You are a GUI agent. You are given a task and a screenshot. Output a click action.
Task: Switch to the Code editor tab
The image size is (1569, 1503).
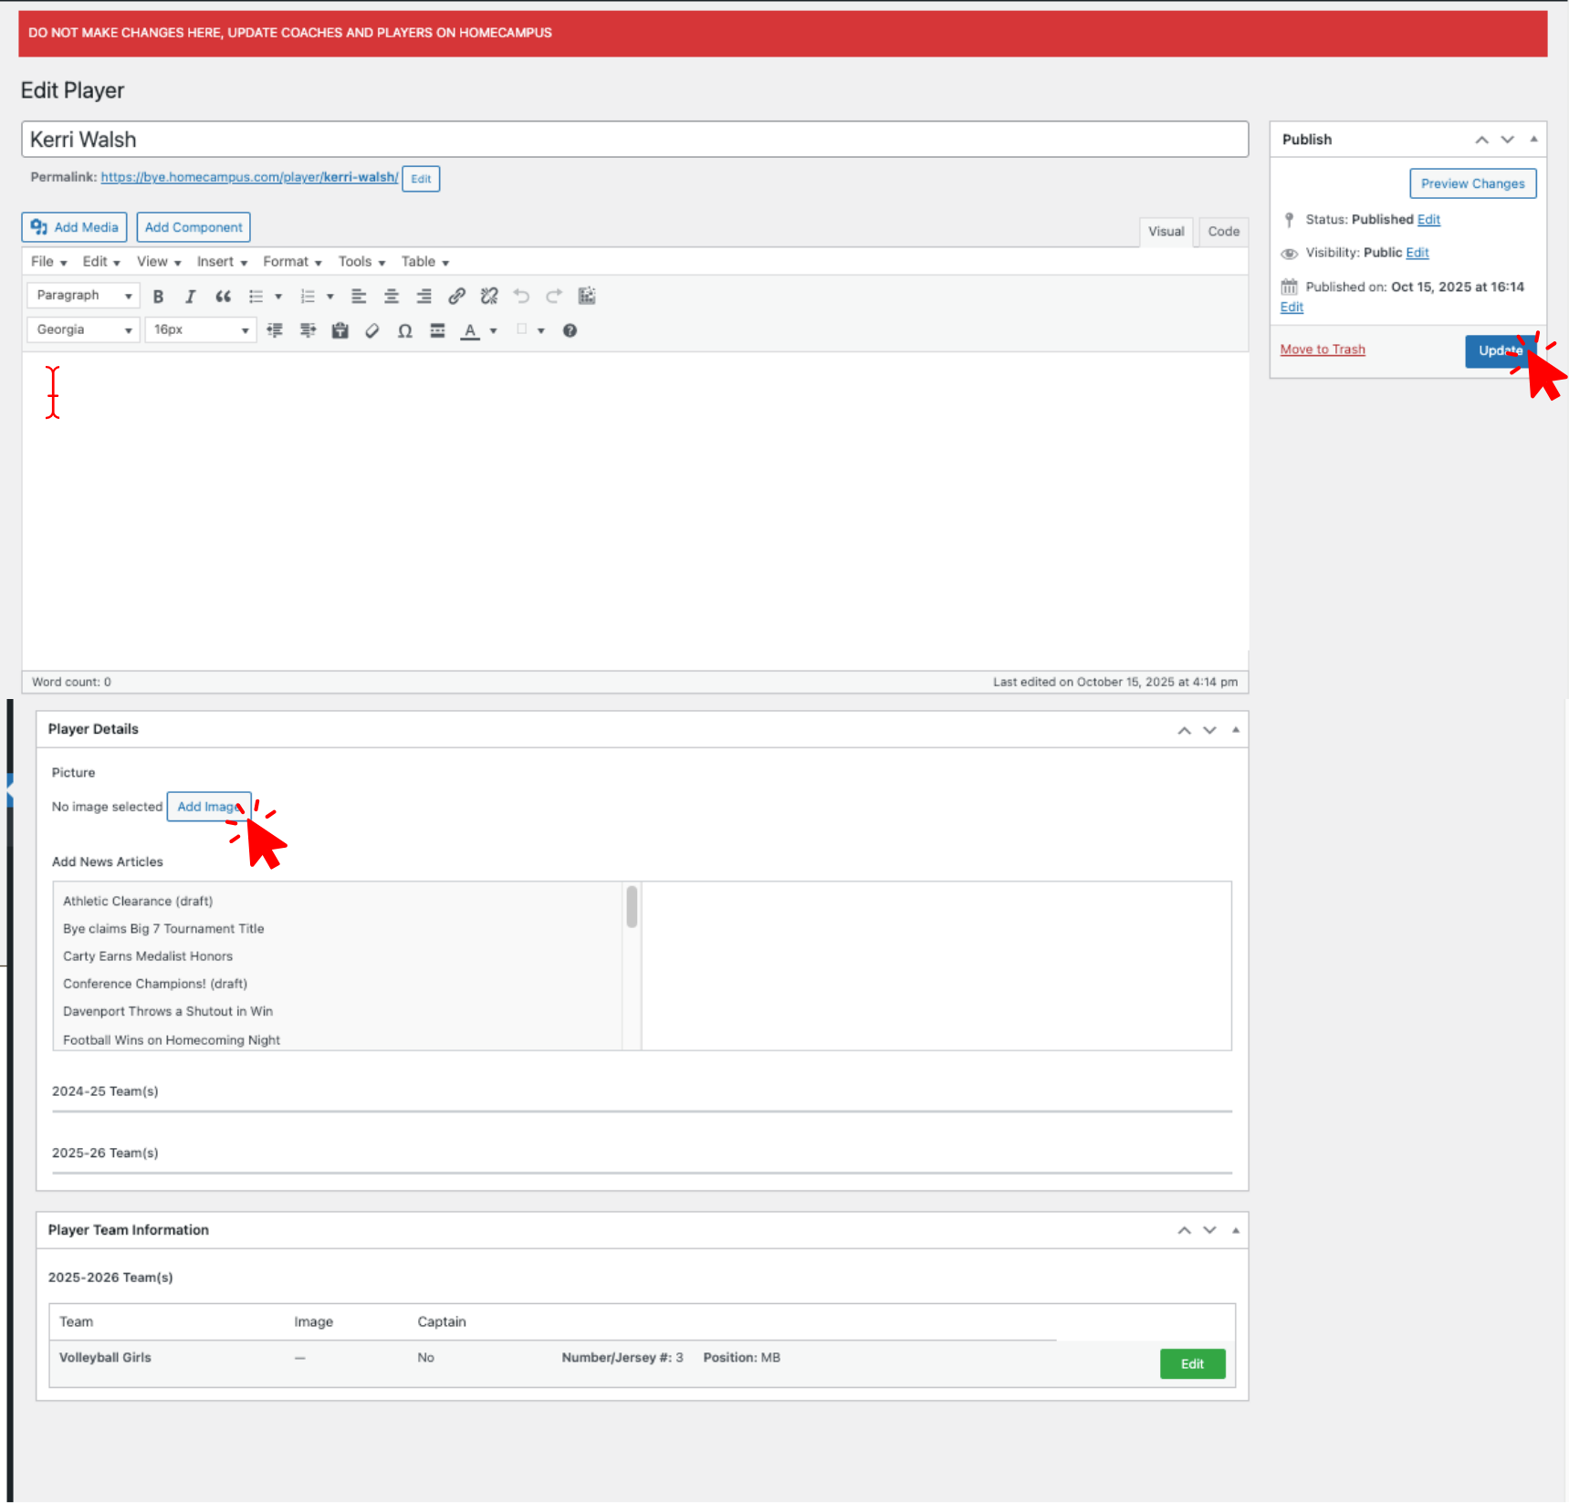pos(1223,232)
